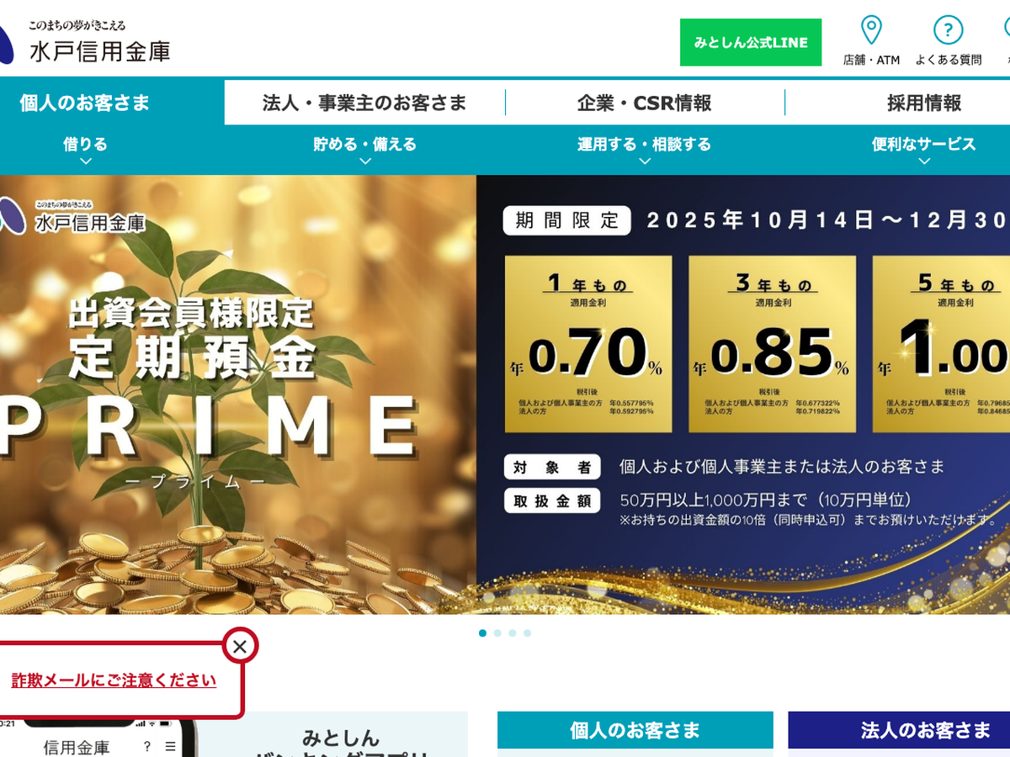Open the みとしん公式LINE button
The image size is (1010, 757).
click(751, 42)
